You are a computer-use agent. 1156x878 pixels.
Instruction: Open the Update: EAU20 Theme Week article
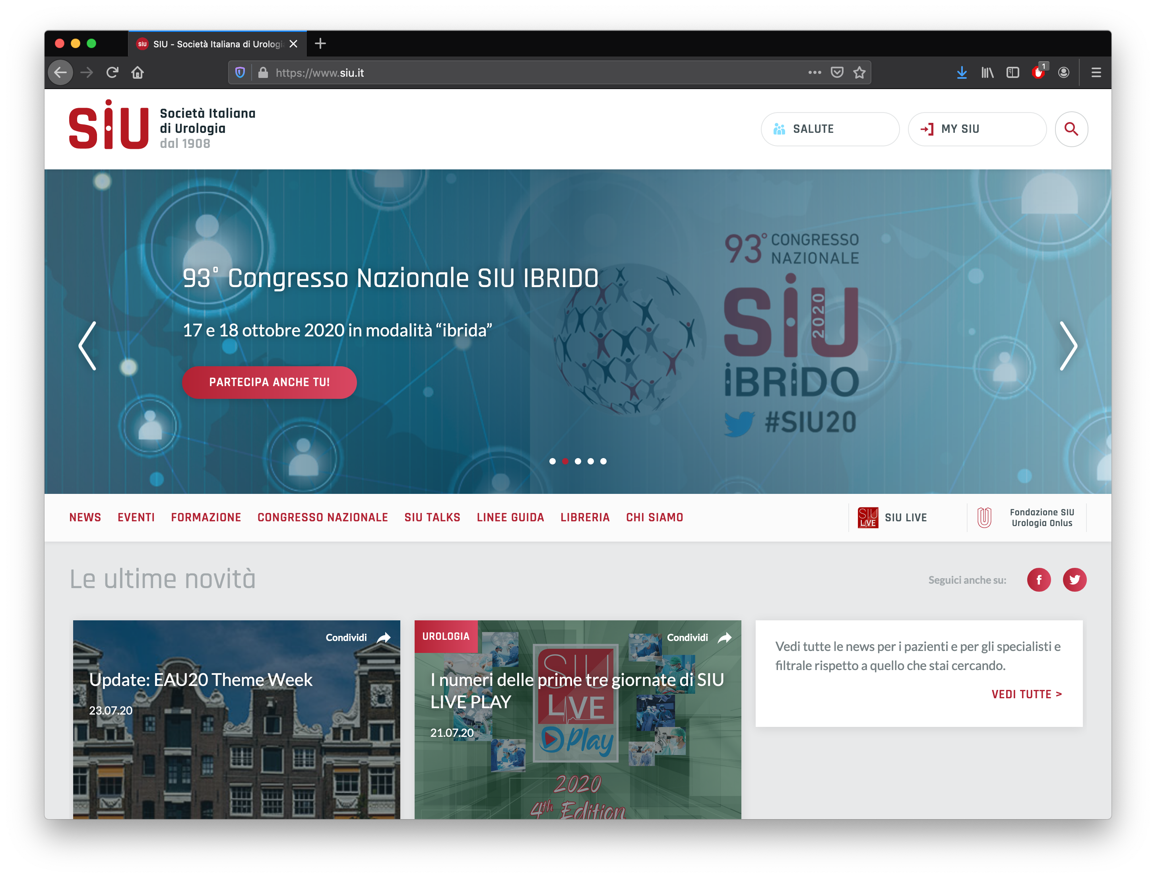[x=201, y=680]
